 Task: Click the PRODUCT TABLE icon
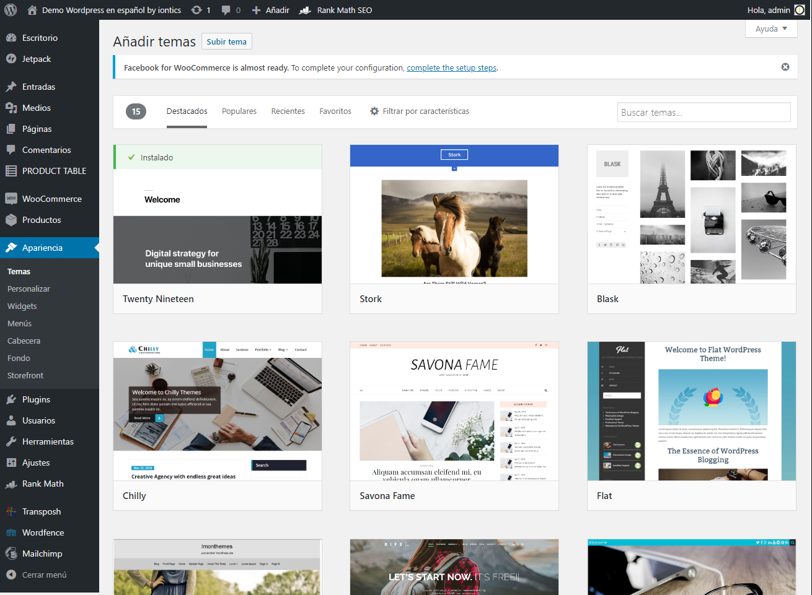[11, 171]
